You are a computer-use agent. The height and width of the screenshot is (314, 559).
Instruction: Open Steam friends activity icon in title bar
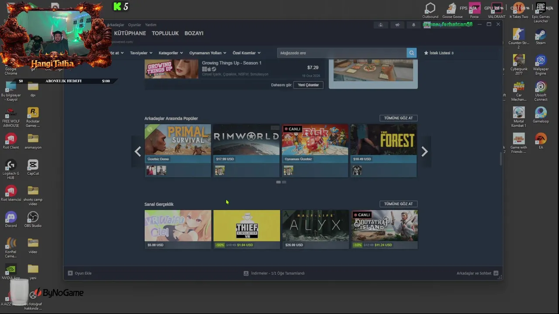point(381,25)
